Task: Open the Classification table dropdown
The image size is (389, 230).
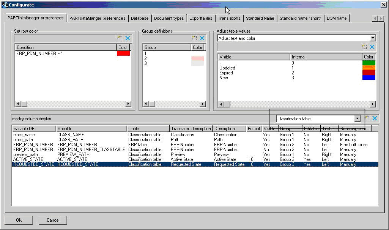Action: pos(357,118)
